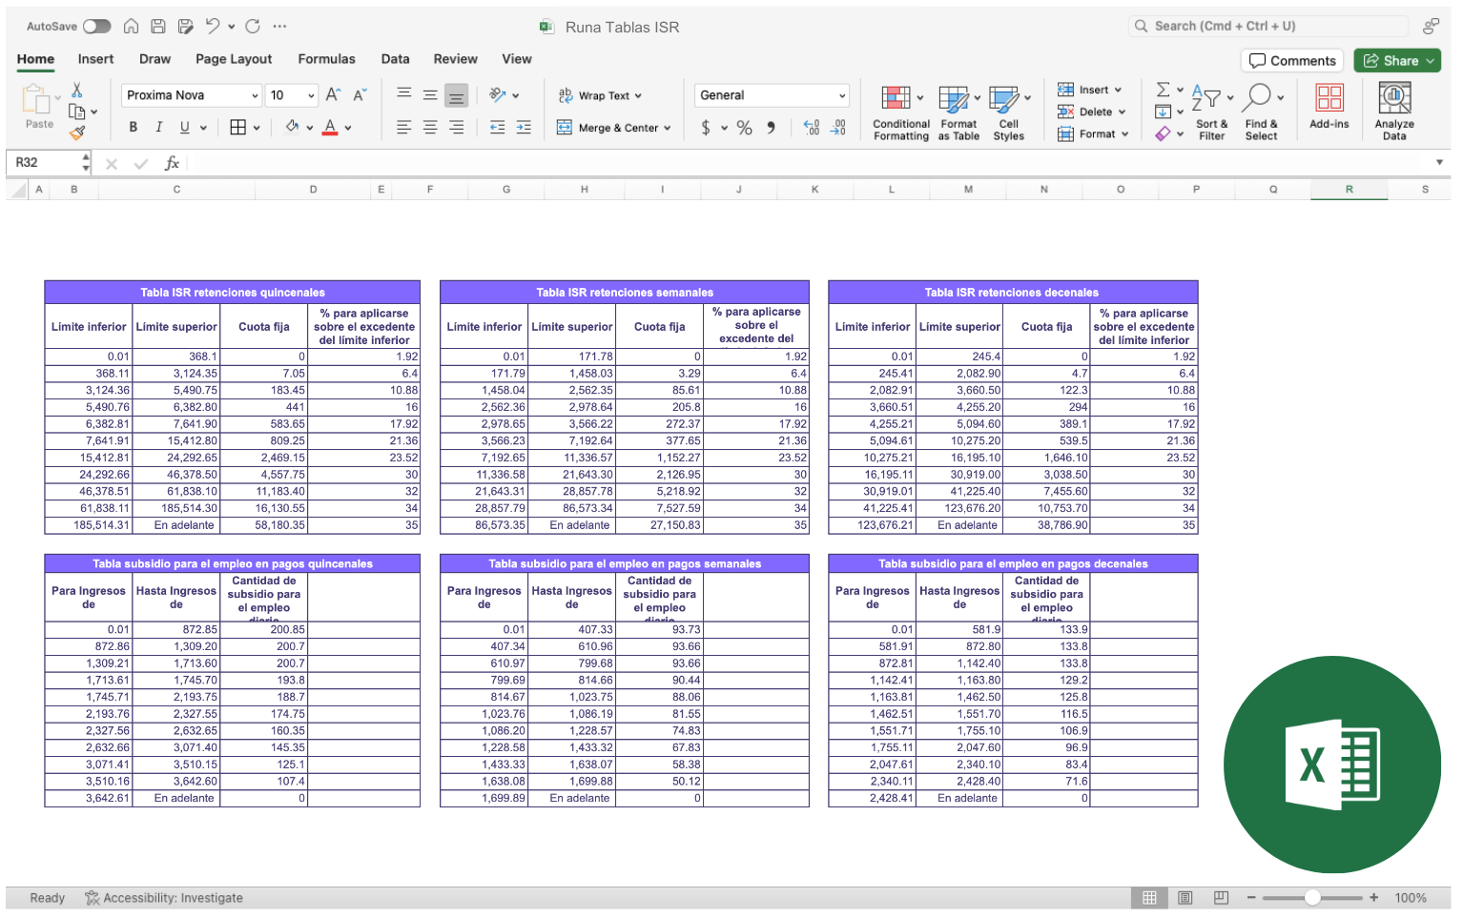Image resolution: width=1463 pixels, height=918 pixels.
Task: Open Cell Styles gallery
Action: pos(1008,113)
